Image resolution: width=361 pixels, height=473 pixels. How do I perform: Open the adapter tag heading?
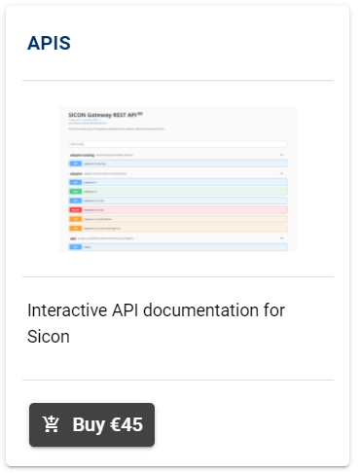pyautogui.click(x=76, y=173)
